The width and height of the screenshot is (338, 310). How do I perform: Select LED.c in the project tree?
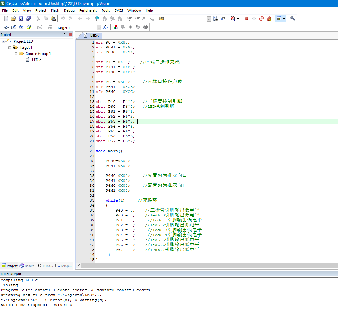tap(36, 60)
